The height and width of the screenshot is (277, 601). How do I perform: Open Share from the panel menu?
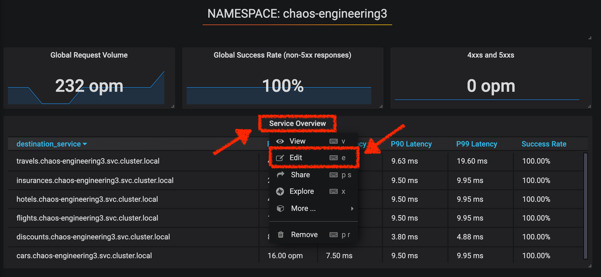(x=313, y=175)
